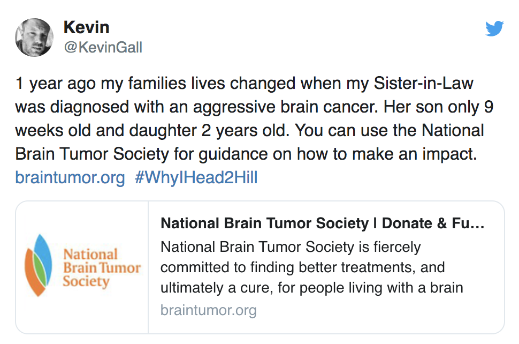Open the @KevinGall handle
The width and height of the screenshot is (519, 344).
(103, 48)
